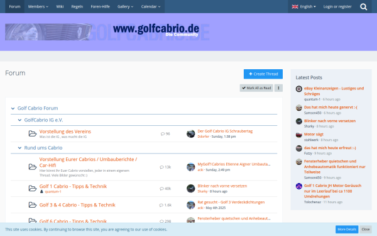Collapse the Golf Cabrio Forum category chevron
Viewport: 377px width, 236px height.
click(x=13, y=108)
